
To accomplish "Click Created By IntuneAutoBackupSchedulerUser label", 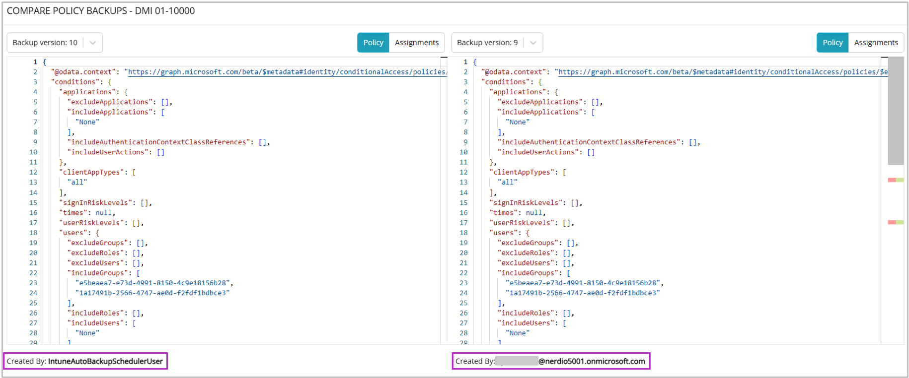I will point(85,361).
